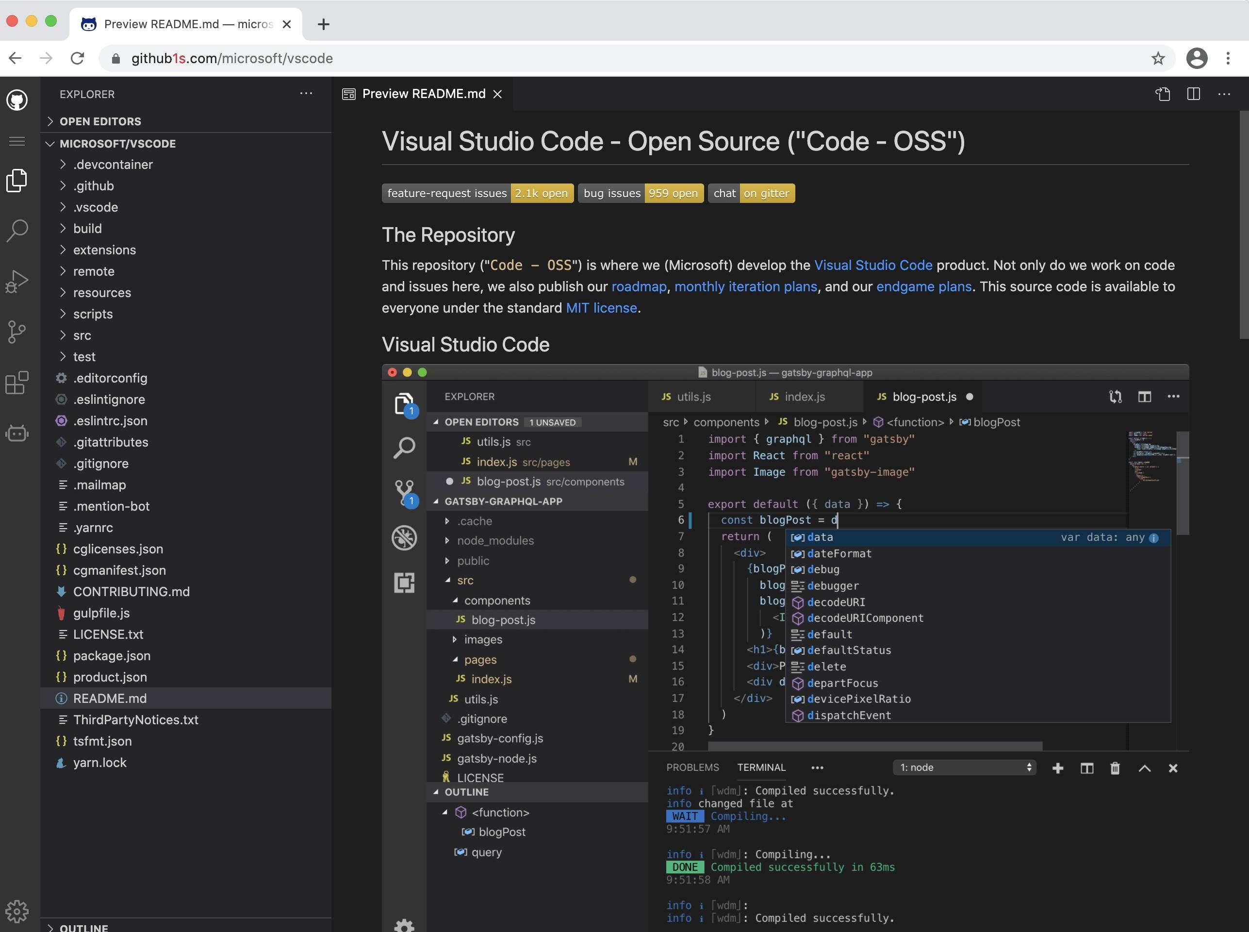This screenshot has height=932, width=1249.
Task: Expand the extensions folder
Action: (185, 250)
